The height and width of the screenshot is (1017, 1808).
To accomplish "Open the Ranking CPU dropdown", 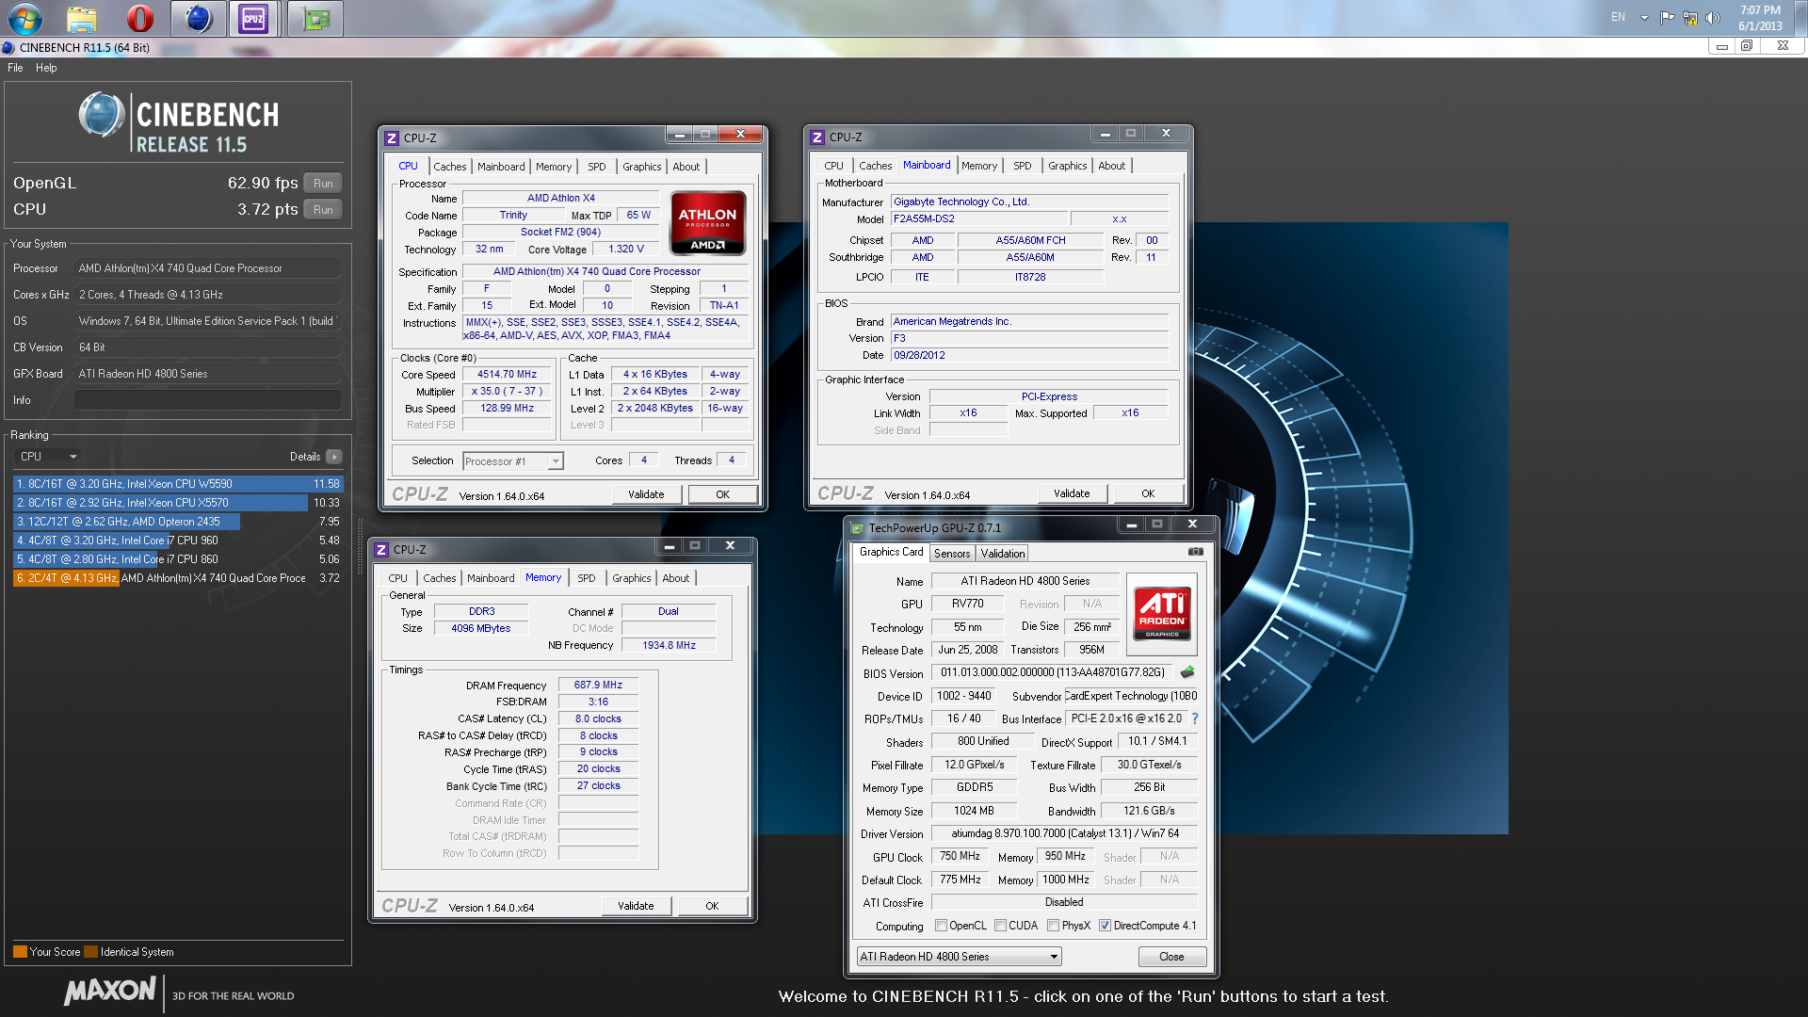I will tap(47, 457).
